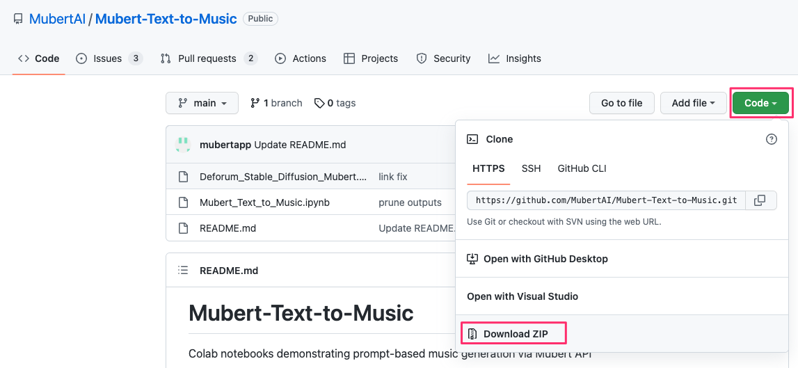The image size is (798, 368).
Task: Click the Public visibility badge
Action: point(261,19)
